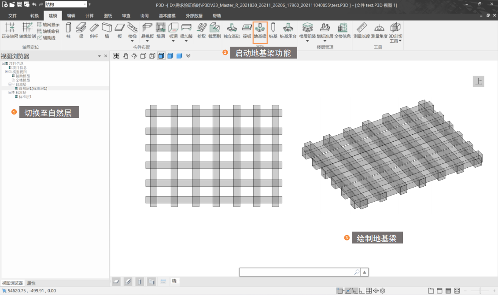Click the 全楼信息 building info icon
The width and height of the screenshot is (498, 295).
coord(342,30)
